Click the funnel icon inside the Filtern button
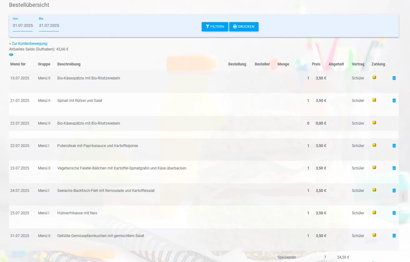The width and height of the screenshot is (410, 262). click(x=207, y=26)
